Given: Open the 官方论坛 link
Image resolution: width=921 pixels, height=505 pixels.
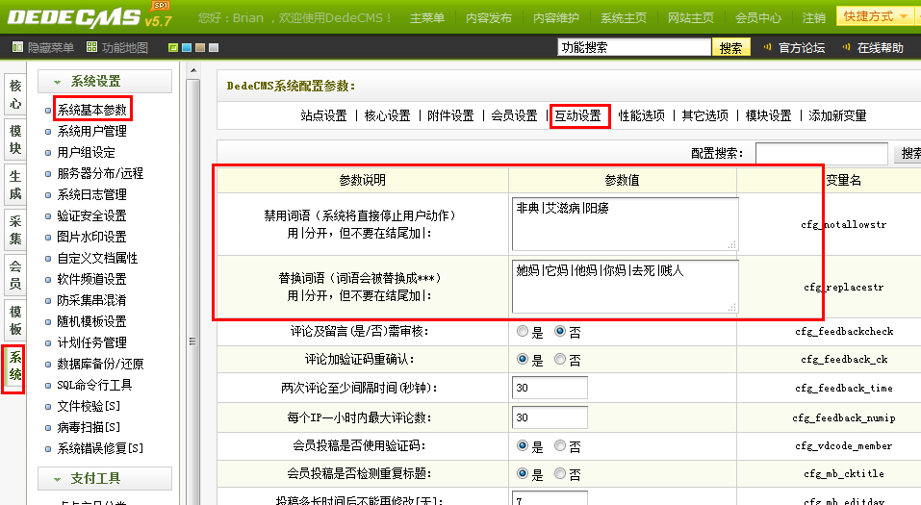Looking at the screenshot, I should coord(802,47).
